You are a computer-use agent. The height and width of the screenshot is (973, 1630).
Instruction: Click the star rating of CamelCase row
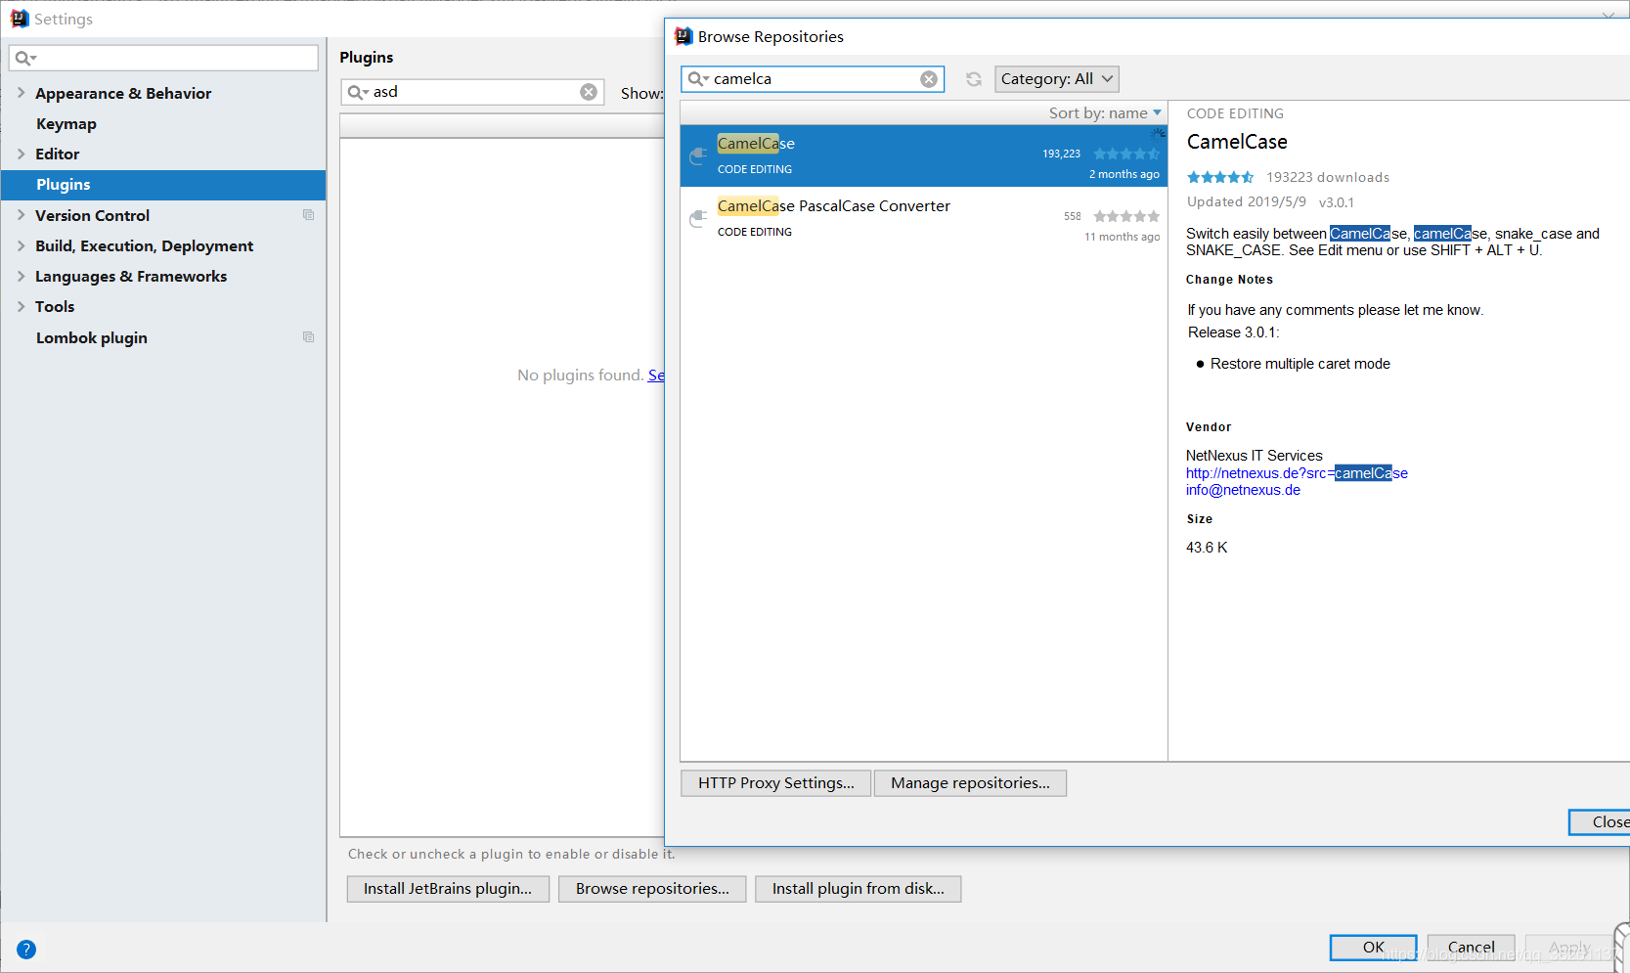click(1126, 154)
